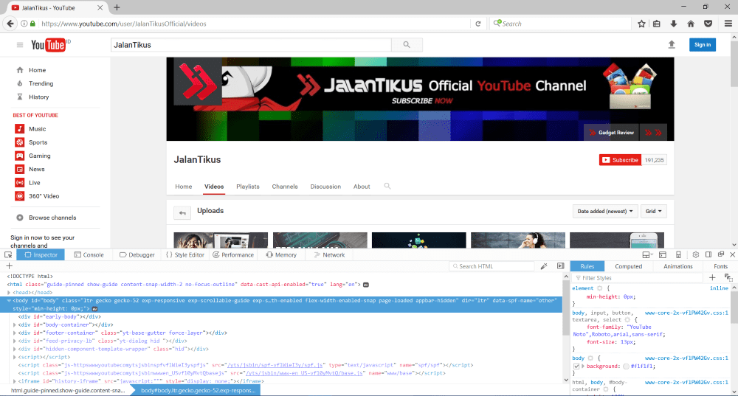Close the developer tools panel
Viewport: 738px width, 396px height.
tap(732, 254)
